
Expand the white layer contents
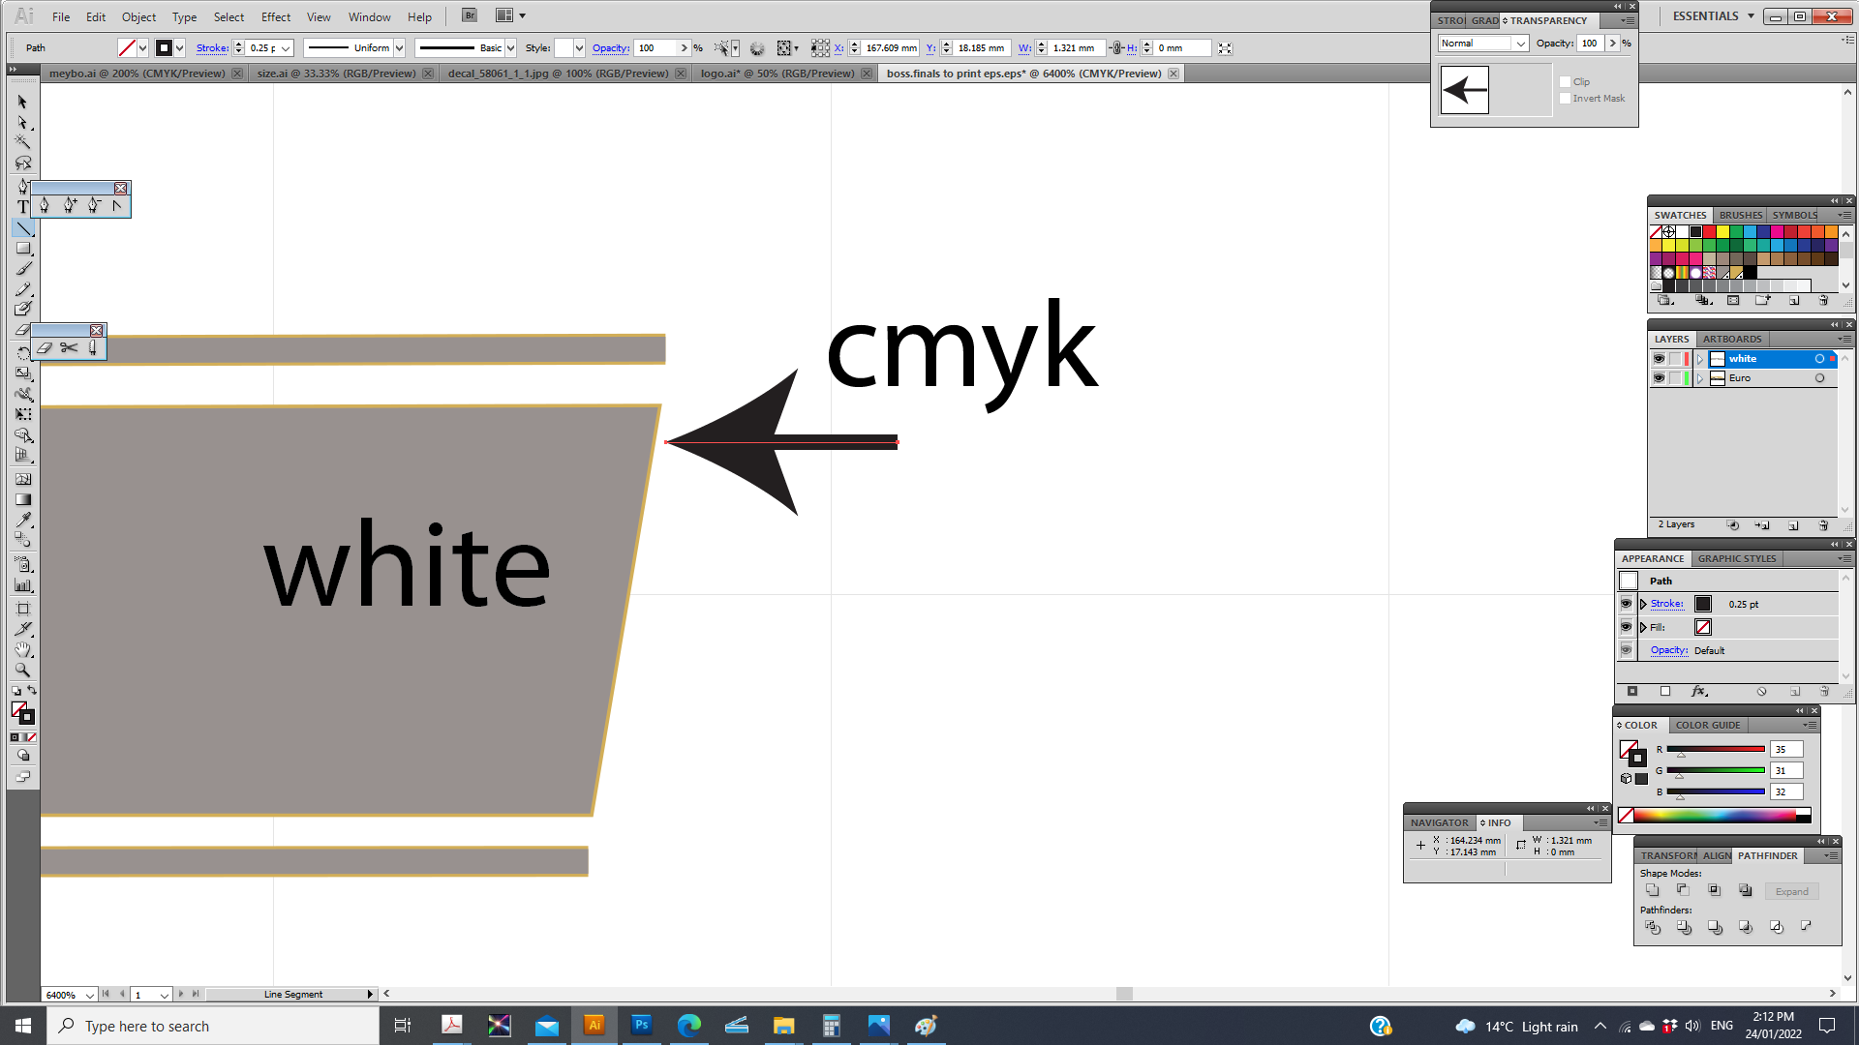[x=1700, y=359]
